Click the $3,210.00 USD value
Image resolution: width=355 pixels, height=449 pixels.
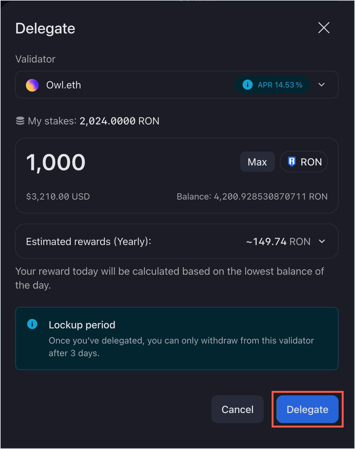(58, 197)
